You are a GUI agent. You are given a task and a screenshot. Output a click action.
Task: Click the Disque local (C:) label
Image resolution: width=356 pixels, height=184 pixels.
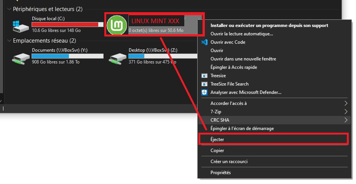click(48, 19)
